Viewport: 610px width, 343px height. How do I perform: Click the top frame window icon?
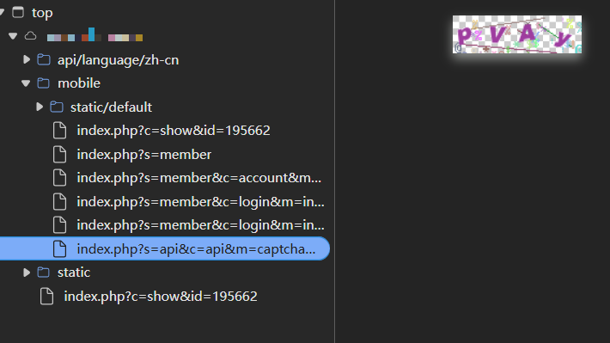pyautogui.click(x=18, y=12)
